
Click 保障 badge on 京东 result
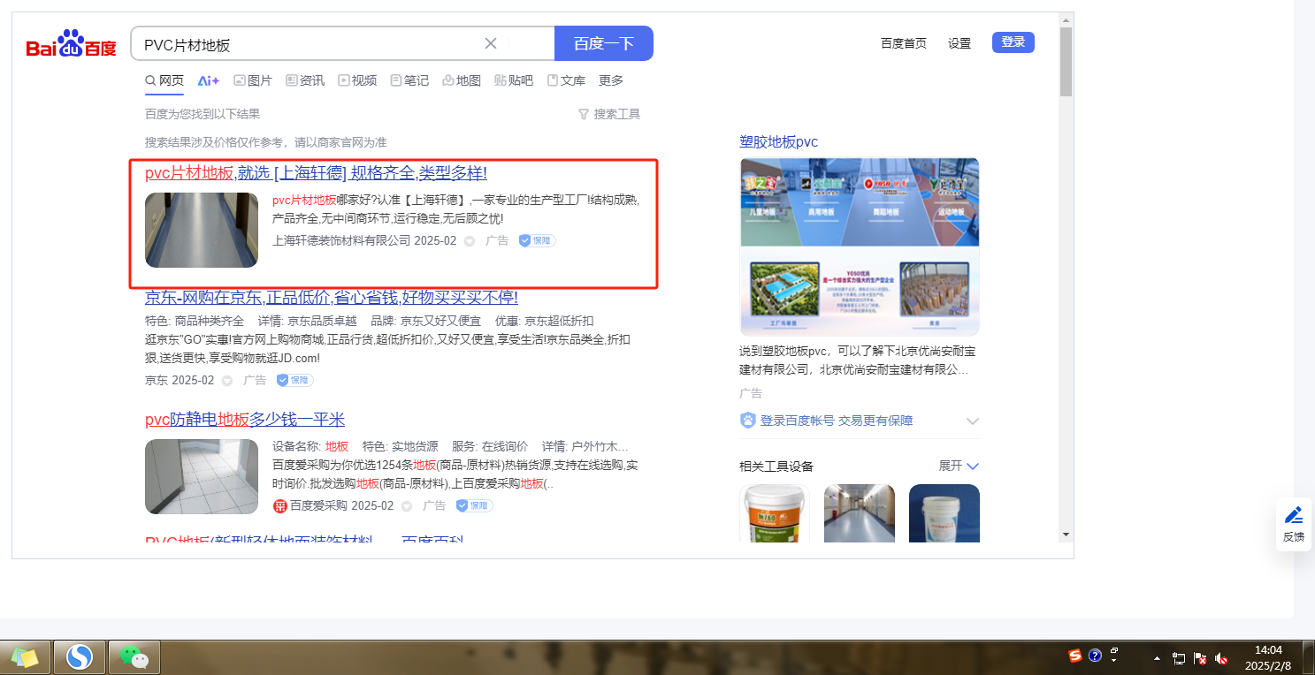click(294, 380)
